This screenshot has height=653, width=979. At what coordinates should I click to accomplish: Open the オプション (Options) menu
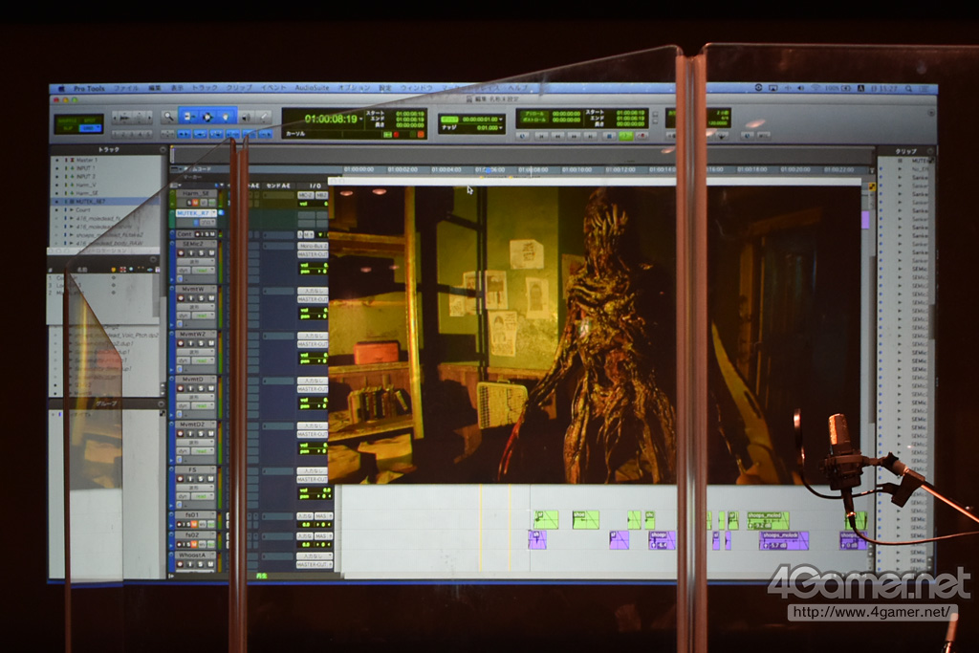[x=354, y=88]
